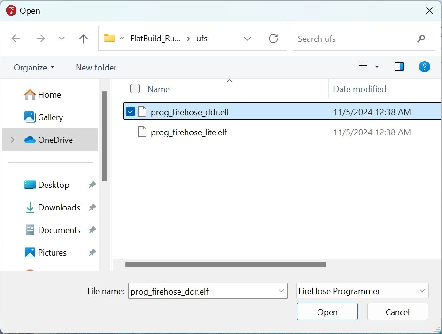This screenshot has width=442, height=334.
Task: Click the pin icon beside Documents
Action: point(92,230)
